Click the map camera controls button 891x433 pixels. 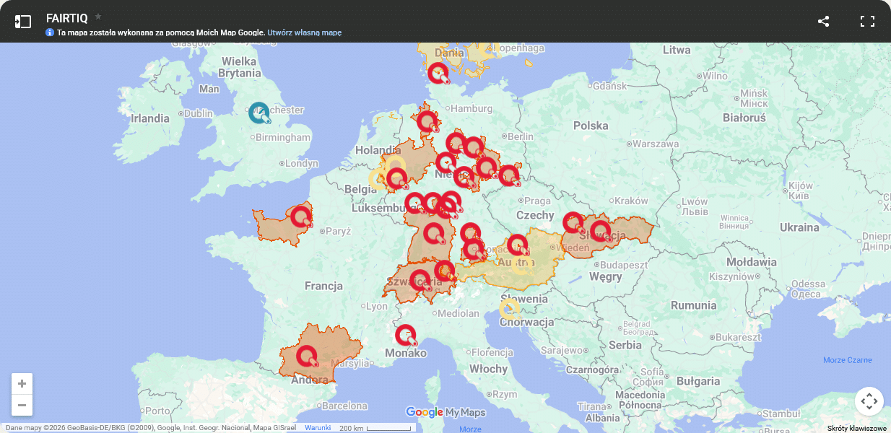(869, 401)
